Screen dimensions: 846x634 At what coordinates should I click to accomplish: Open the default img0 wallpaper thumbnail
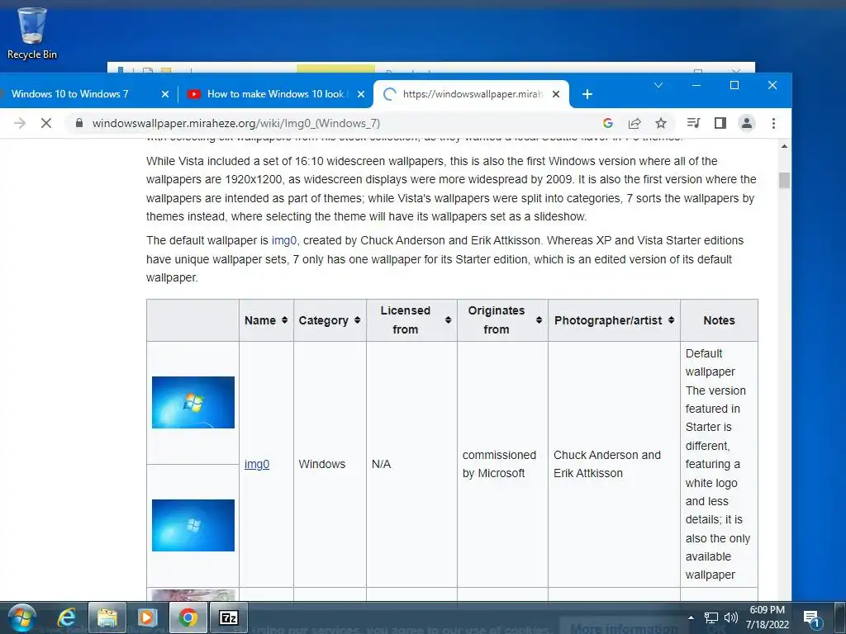click(x=193, y=402)
